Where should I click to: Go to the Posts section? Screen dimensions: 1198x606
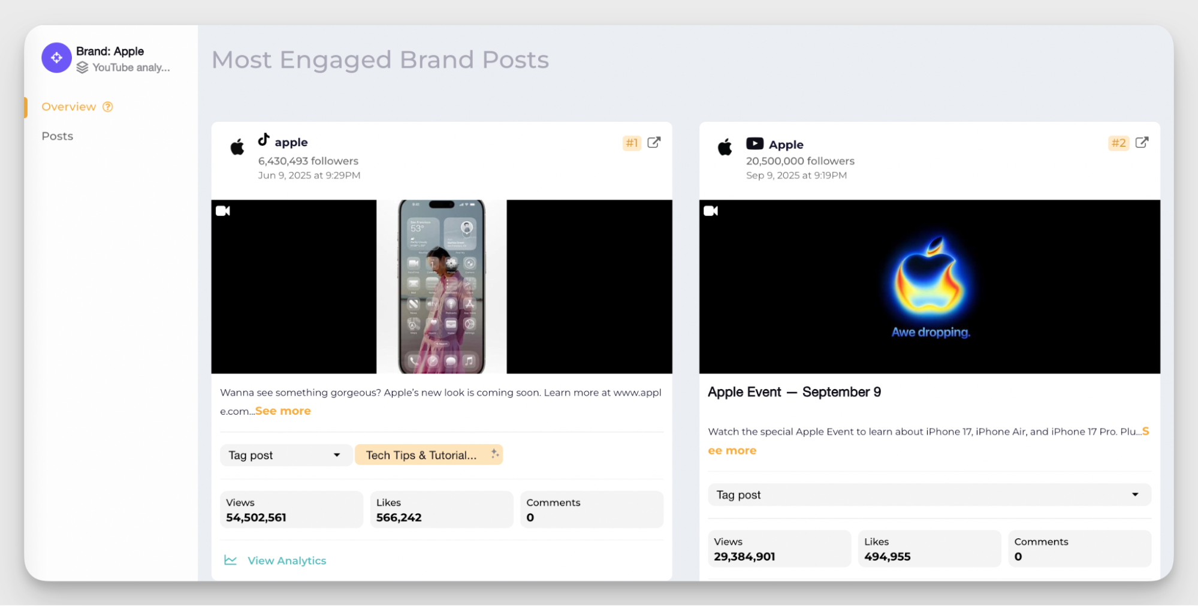point(58,136)
